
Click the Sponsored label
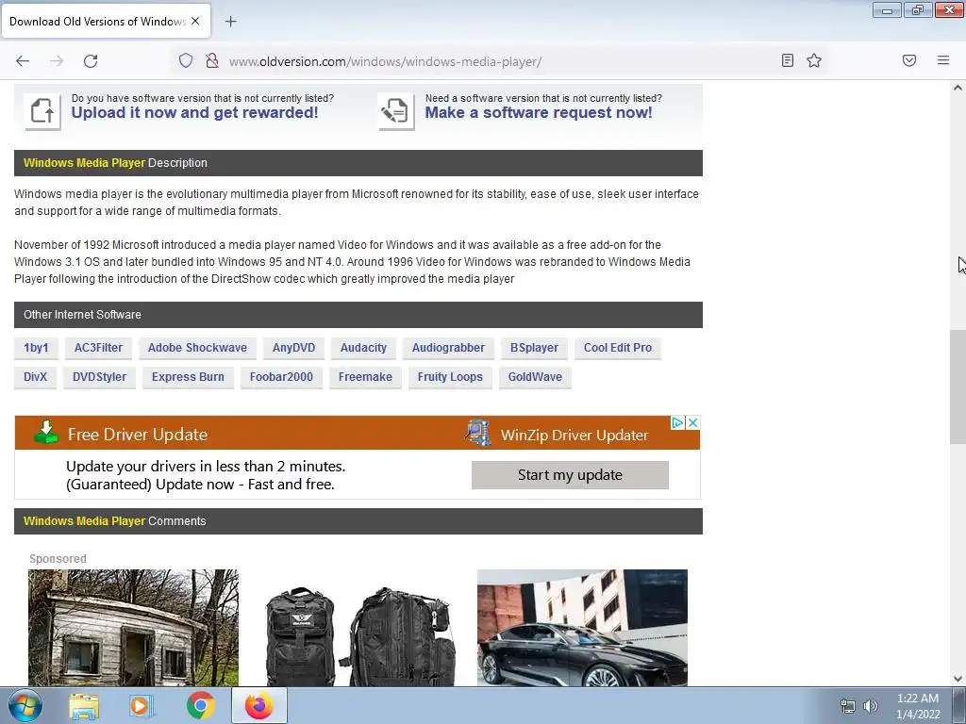58,558
